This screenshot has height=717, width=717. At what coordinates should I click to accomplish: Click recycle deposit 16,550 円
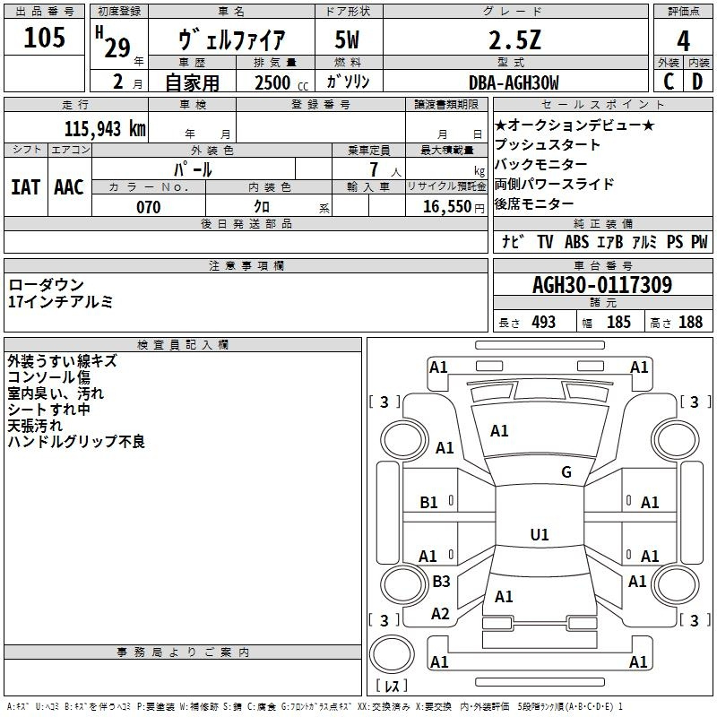click(x=454, y=207)
